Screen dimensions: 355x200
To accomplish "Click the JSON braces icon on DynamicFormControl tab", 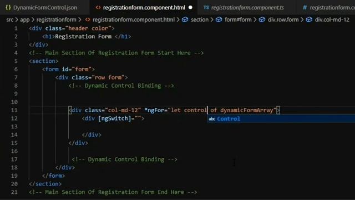I will tap(8, 7).
